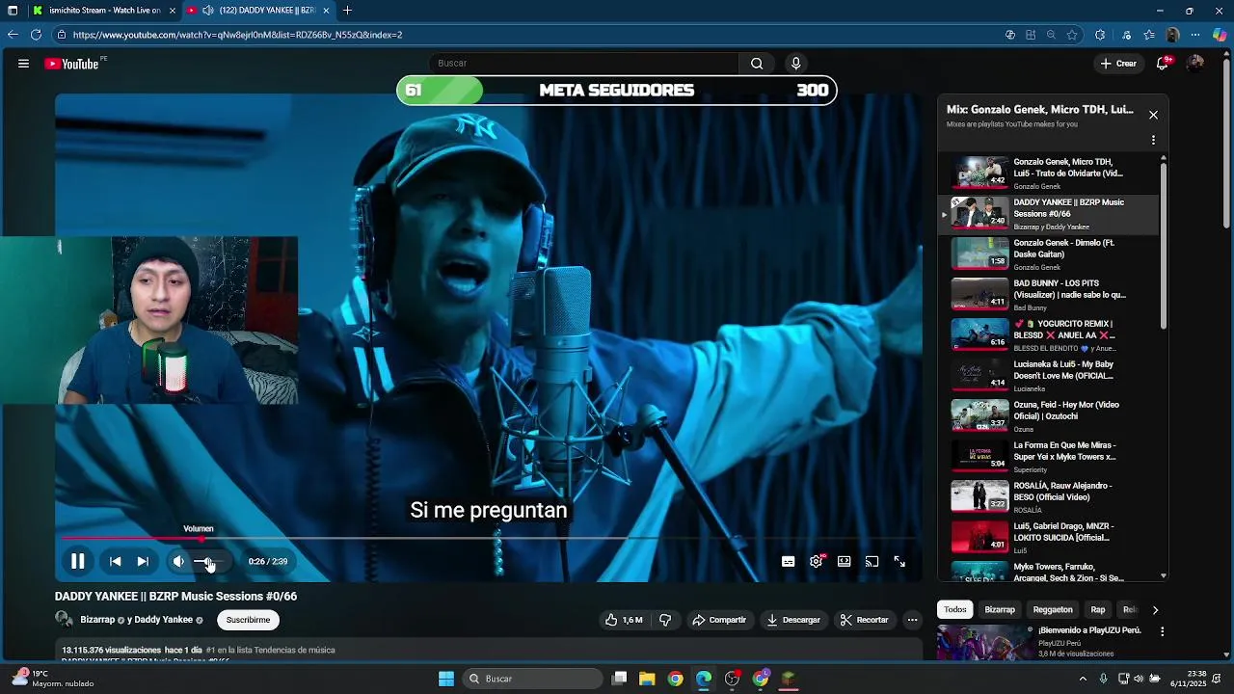Play ROSALÍA Rauw Alejandro BESO
Viewport: 1234px width, 694px height.
tap(1049, 497)
